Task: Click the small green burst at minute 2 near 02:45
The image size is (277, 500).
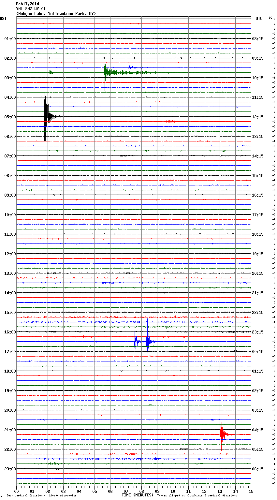Action: (x=51, y=72)
